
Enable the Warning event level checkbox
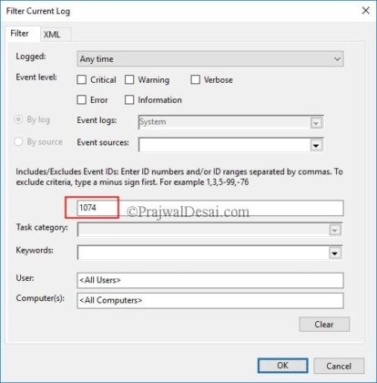pyautogui.click(x=129, y=79)
